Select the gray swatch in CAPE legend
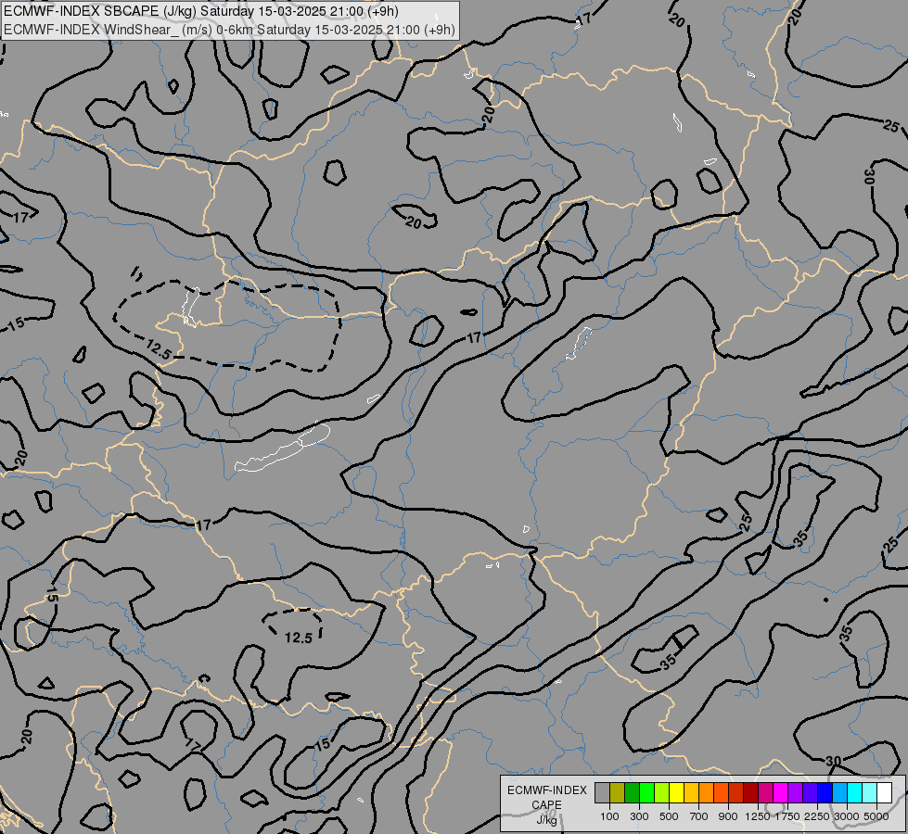The image size is (908, 834). [x=602, y=792]
